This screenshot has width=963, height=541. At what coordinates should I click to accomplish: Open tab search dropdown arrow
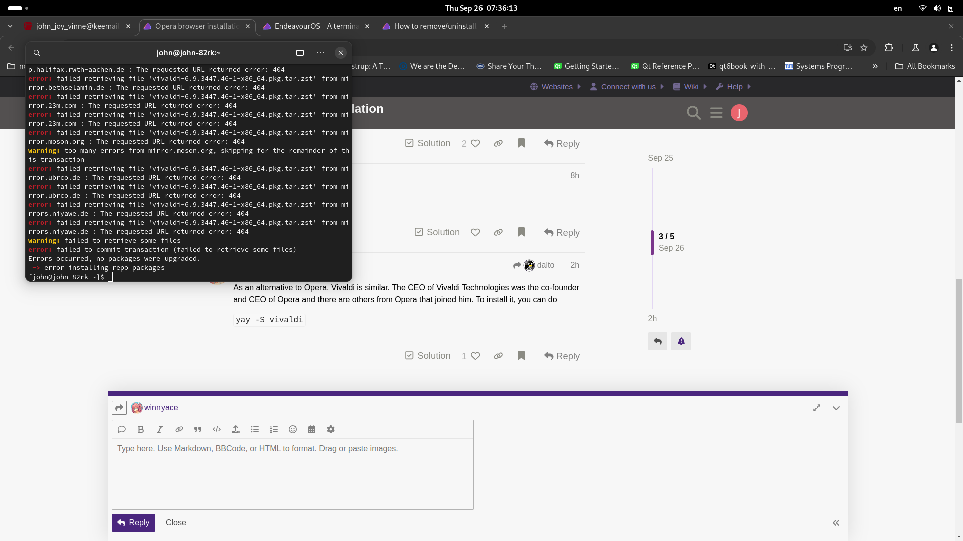10,26
